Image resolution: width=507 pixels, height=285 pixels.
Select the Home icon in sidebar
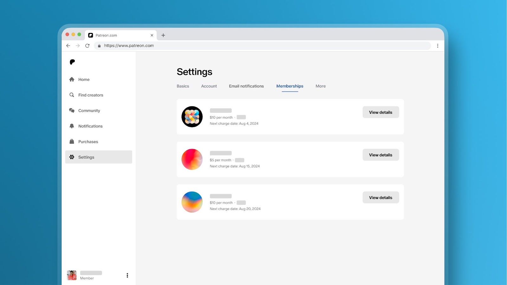72,79
